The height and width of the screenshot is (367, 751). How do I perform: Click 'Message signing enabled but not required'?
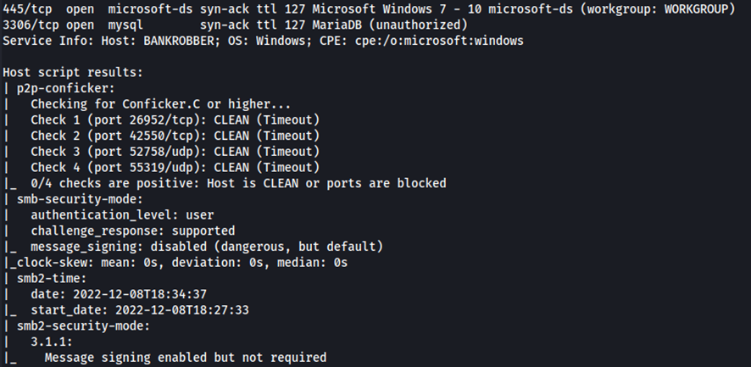point(185,358)
